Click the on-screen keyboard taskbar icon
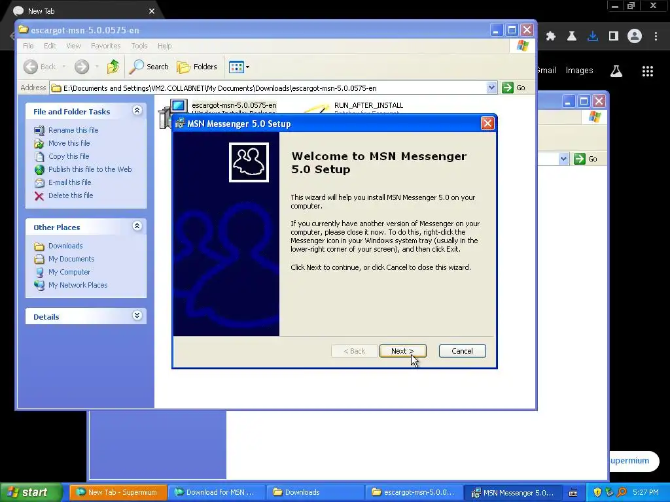Screen dimensions: 670x502 point(573,493)
